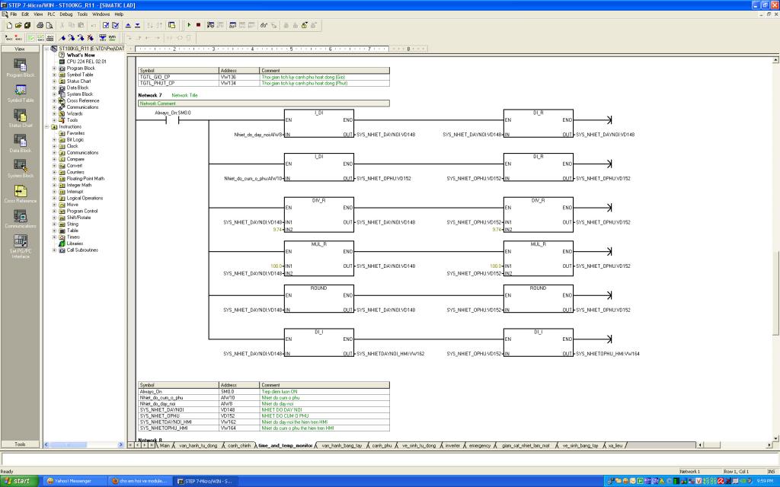Click the green RUN mode toolbar icon

(190, 25)
